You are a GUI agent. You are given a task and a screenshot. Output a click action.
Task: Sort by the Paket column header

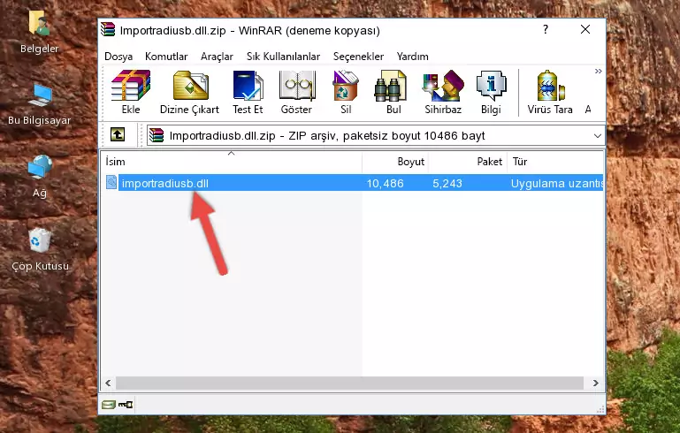click(468, 162)
